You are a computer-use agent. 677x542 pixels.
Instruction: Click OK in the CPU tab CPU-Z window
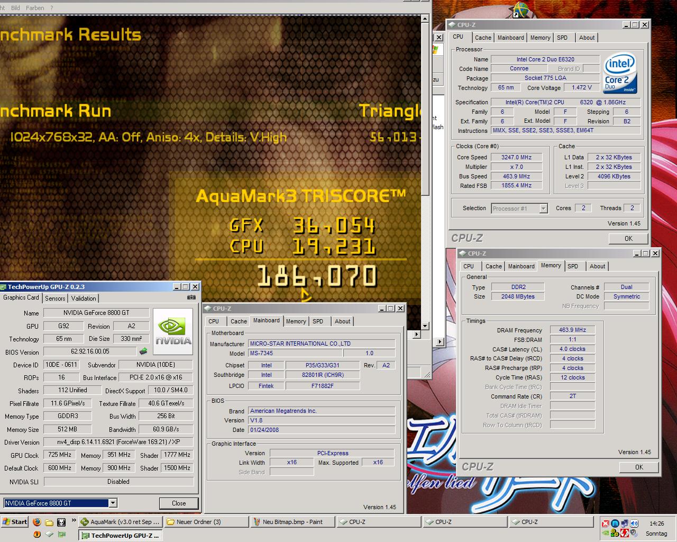(628, 239)
